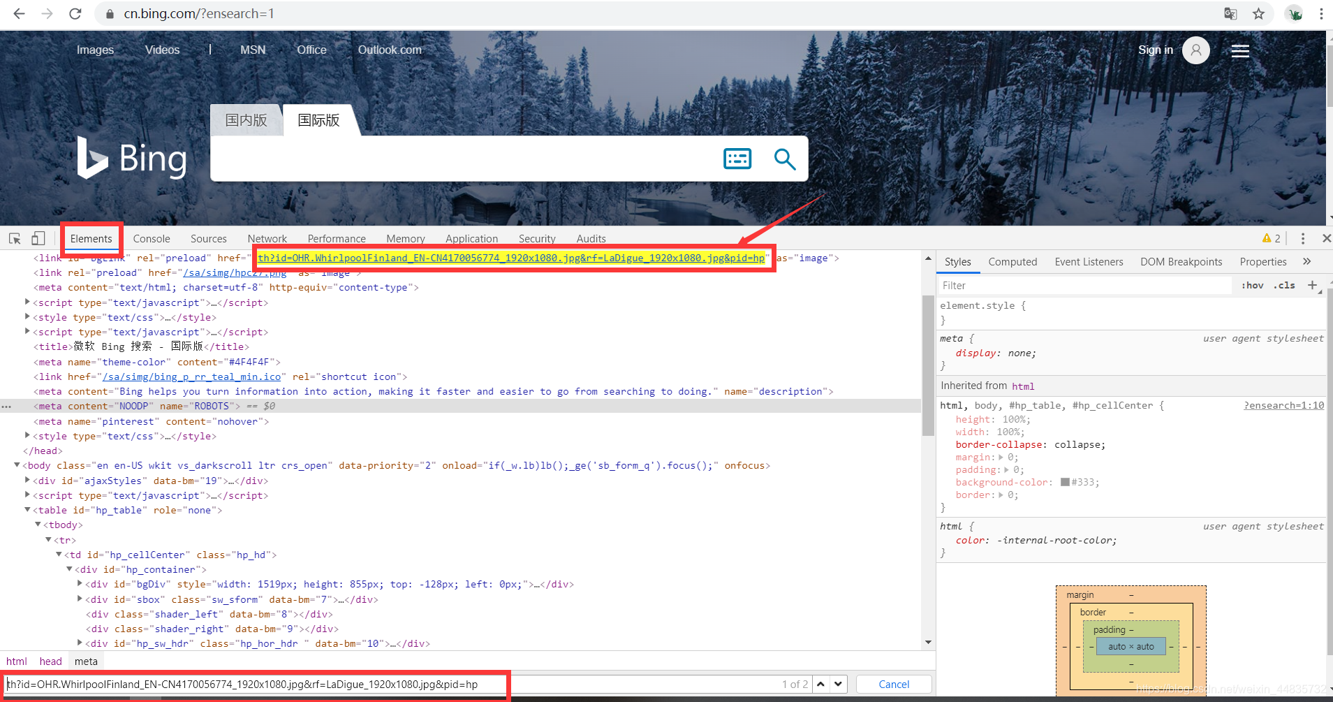
Task: Switch to the Sources tab
Action: pyautogui.click(x=208, y=238)
